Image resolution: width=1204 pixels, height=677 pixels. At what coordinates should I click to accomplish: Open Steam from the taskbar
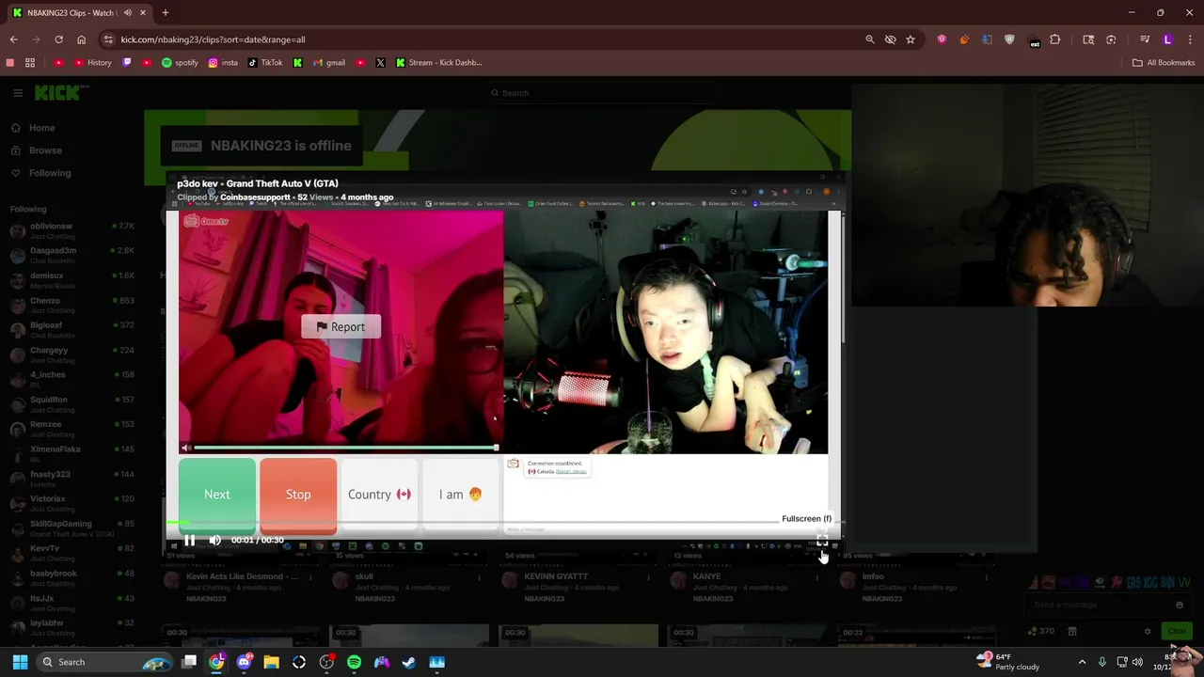pyautogui.click(x=408, y=662)
